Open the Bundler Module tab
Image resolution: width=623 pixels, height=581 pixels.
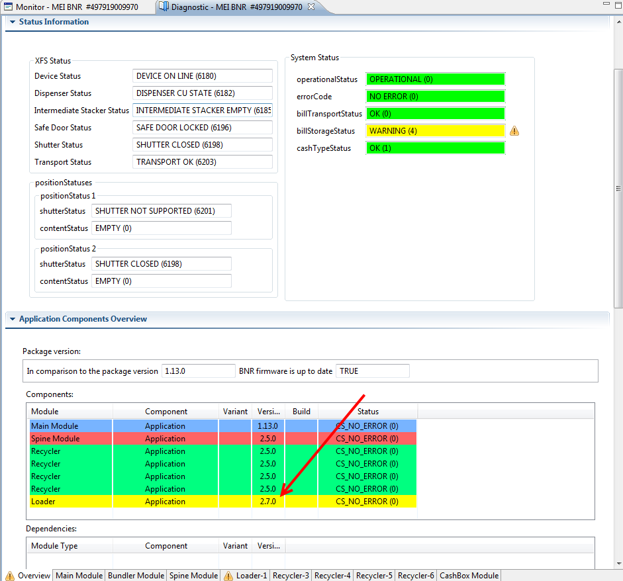[x=136, y=576]
